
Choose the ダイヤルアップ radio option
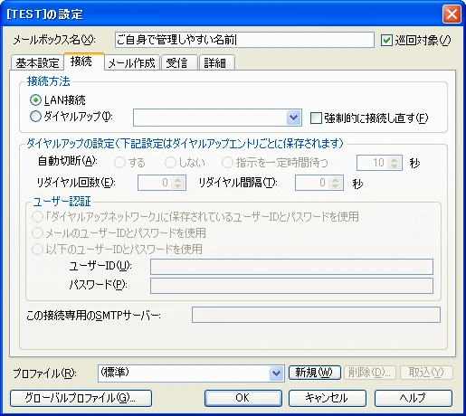(35, 117)
